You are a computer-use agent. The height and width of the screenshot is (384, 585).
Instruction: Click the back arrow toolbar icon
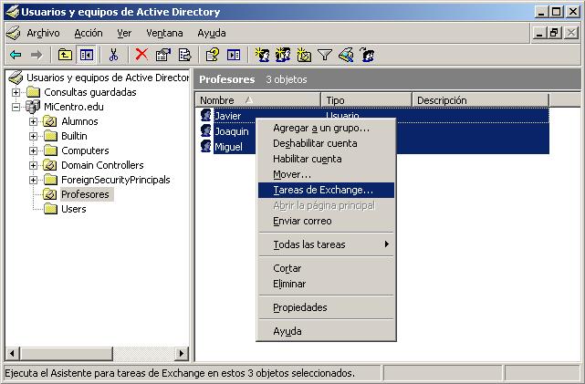[x=16, y=55]
